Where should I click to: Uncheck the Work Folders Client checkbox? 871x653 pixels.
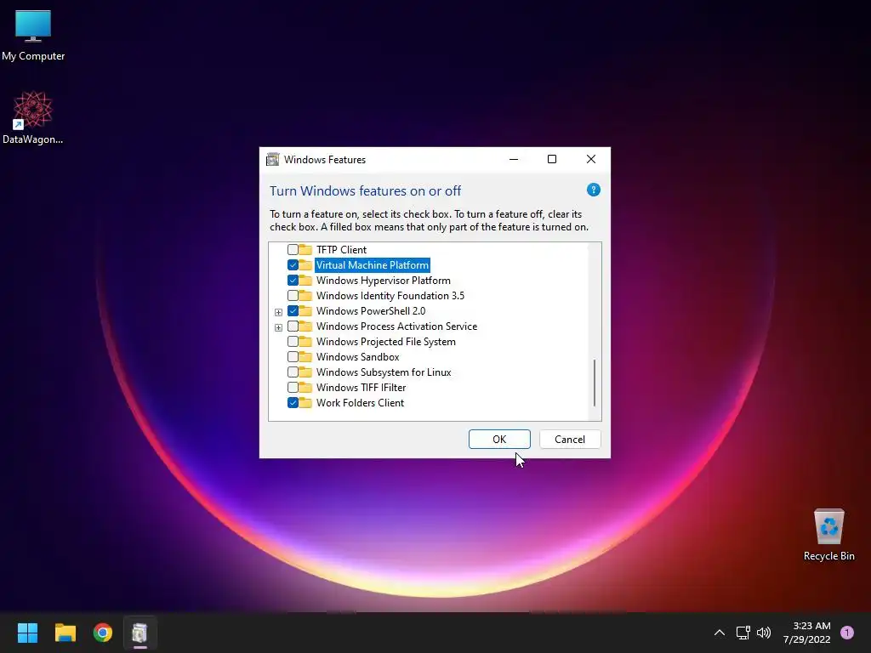(x=293, y=402)
